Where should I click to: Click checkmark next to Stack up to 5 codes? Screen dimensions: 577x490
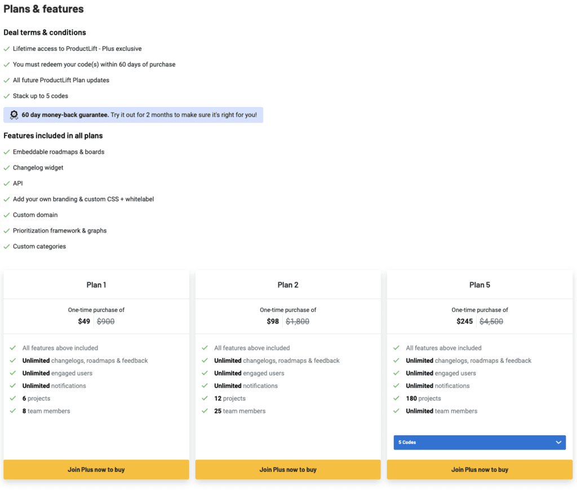[7, 96]
